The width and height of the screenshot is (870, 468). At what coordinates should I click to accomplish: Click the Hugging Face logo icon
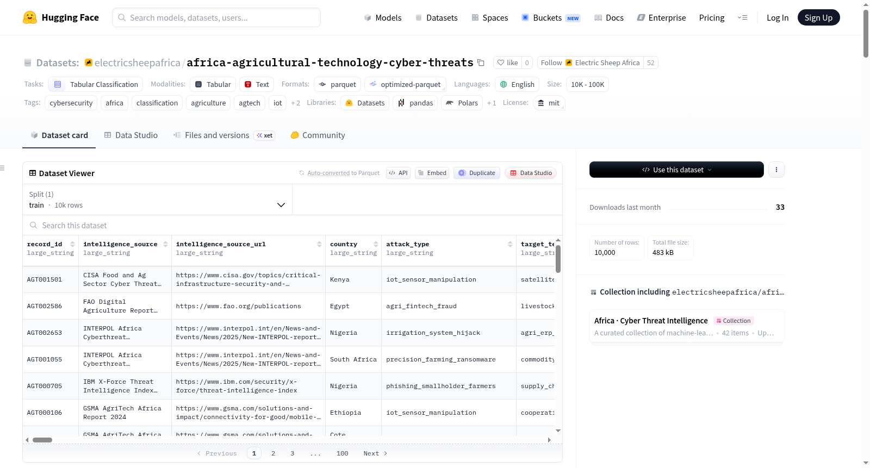[30, 17]
